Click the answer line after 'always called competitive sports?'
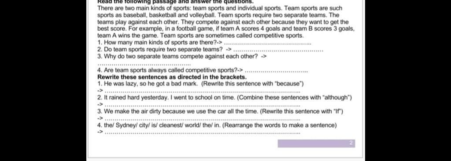451x161 pixels. pos(277,72)
